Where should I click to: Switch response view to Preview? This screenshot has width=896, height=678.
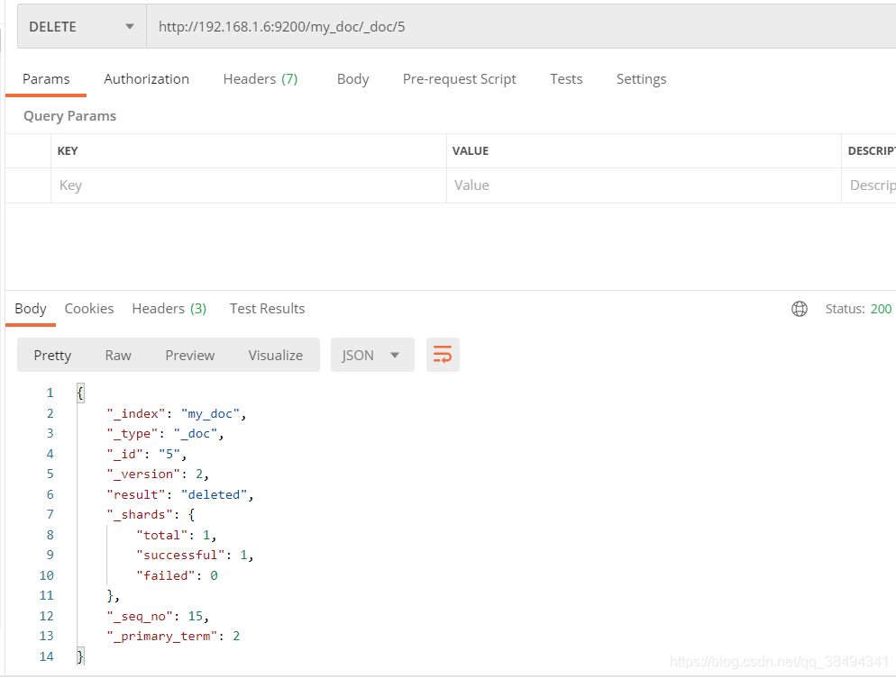click(x=189, y=356)
